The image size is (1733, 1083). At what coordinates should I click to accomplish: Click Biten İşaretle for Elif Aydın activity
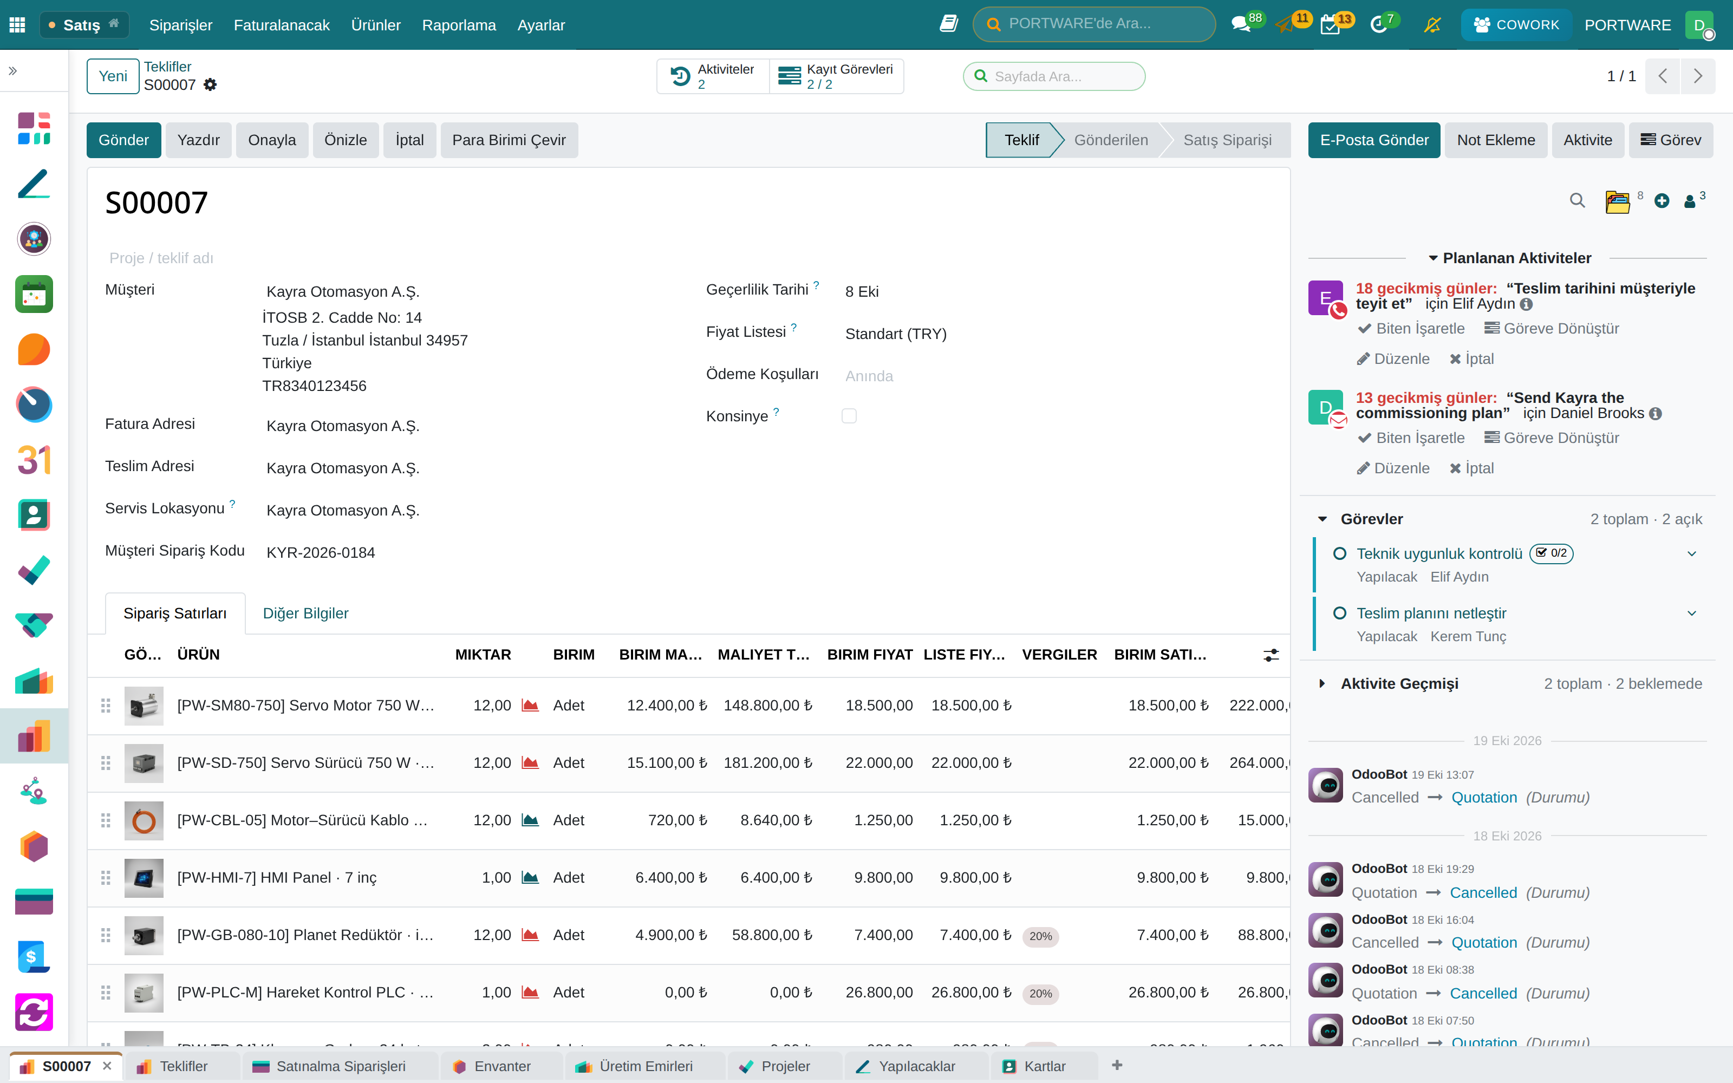(1411, 329)
